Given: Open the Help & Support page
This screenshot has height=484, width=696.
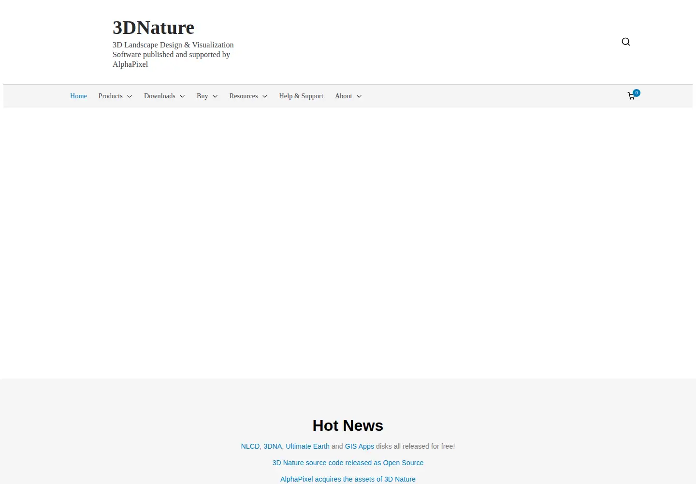Looking at the screenshot, I should 301,96.
